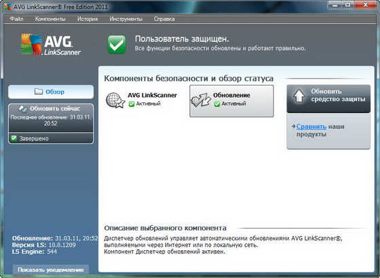Click Обновить средство защиты button
Viewport: 380px width, 278px height.
coord(328,98)
